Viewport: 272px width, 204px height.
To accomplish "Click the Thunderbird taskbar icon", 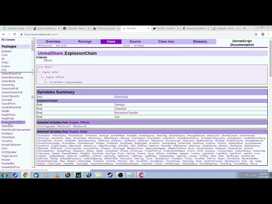I will 36,175.
